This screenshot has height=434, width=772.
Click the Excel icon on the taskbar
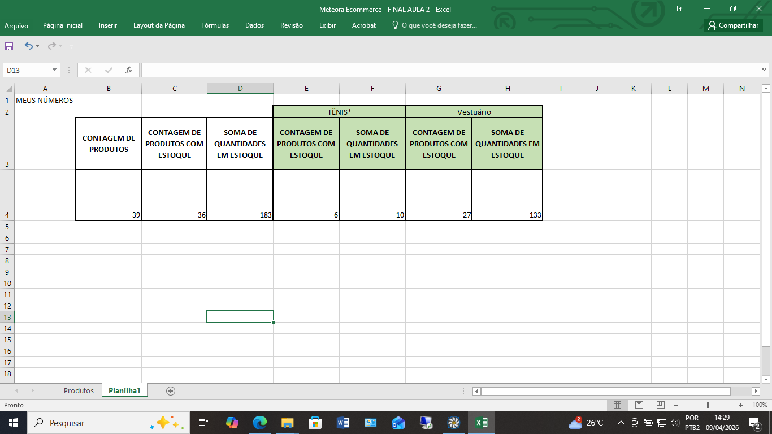[x=482, y=423]
